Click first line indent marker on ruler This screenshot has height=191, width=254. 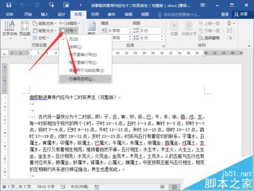click(29, 51)
